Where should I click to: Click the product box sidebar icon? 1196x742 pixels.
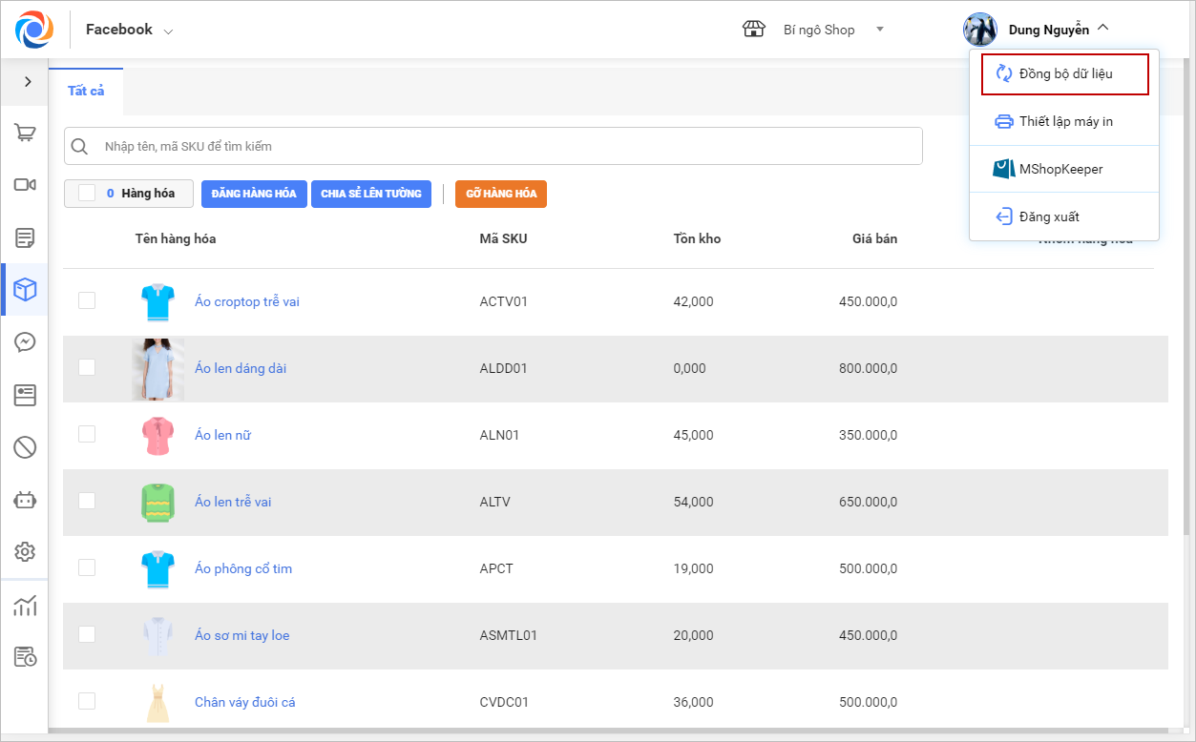(x=25, y=290)
